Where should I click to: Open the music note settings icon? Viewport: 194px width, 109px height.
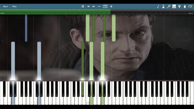click(158, 6)
